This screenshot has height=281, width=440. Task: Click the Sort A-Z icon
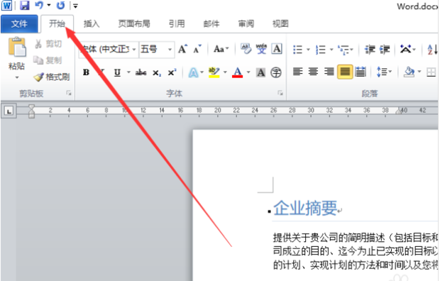click(432, 50)
